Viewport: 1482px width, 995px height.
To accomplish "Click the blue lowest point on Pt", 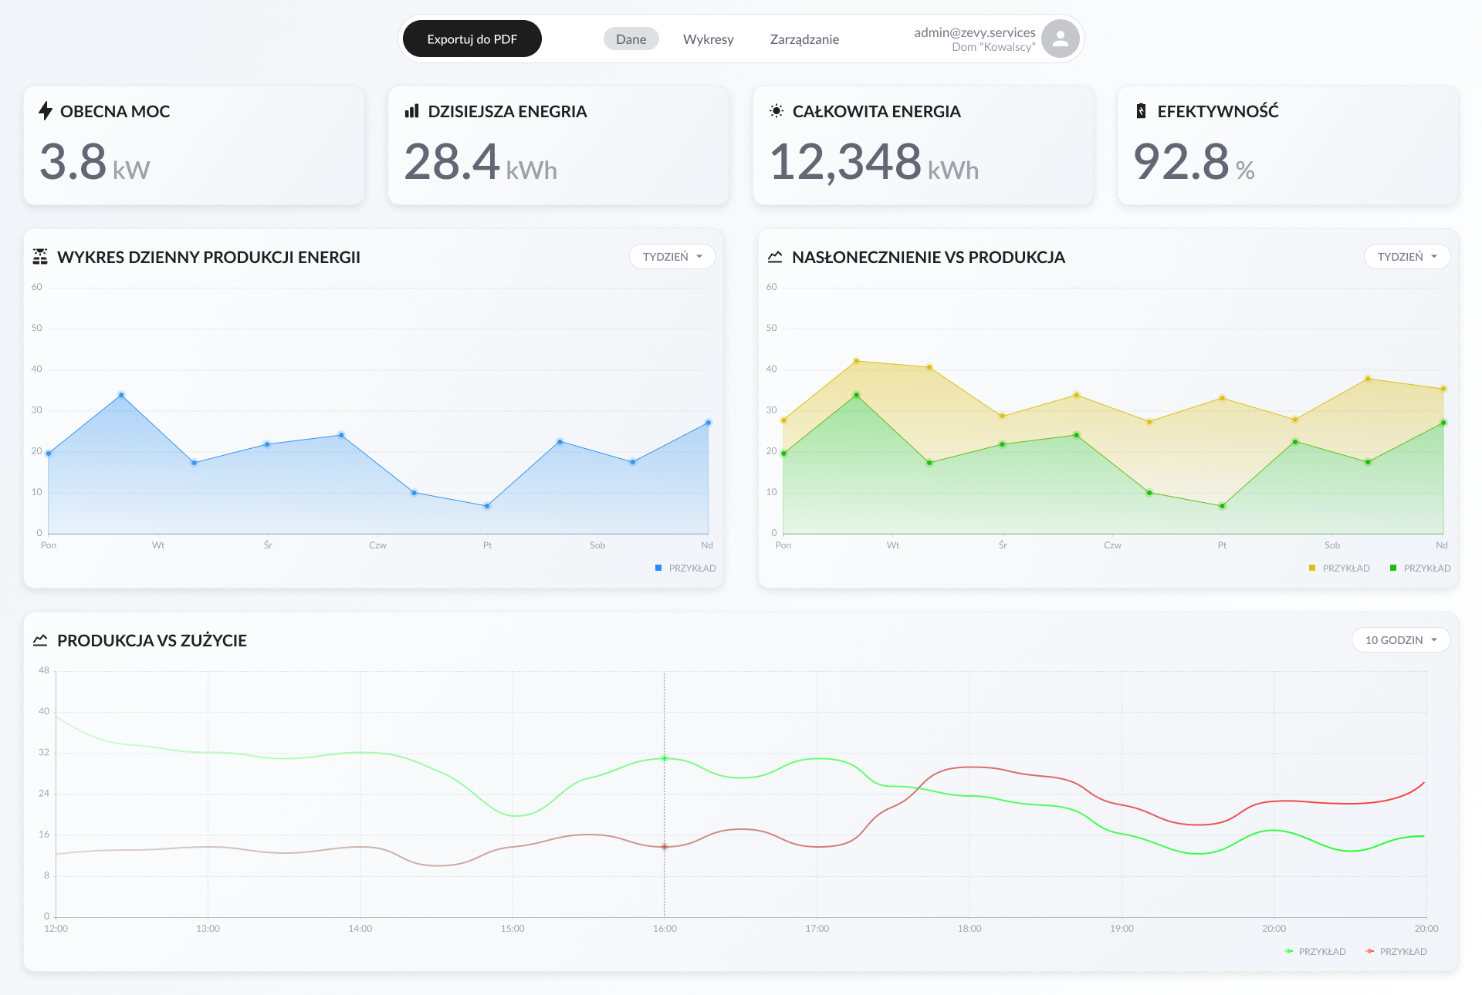I will 487,506.
